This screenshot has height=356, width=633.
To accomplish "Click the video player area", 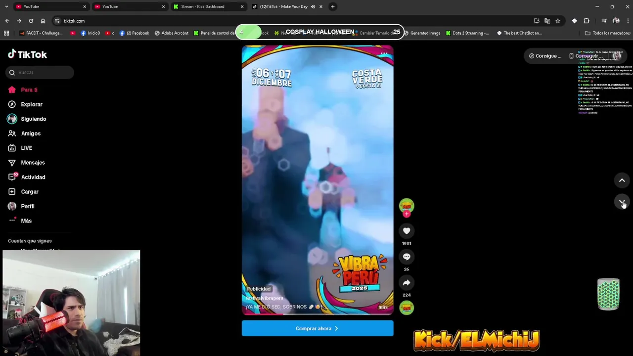I will 317,180.
